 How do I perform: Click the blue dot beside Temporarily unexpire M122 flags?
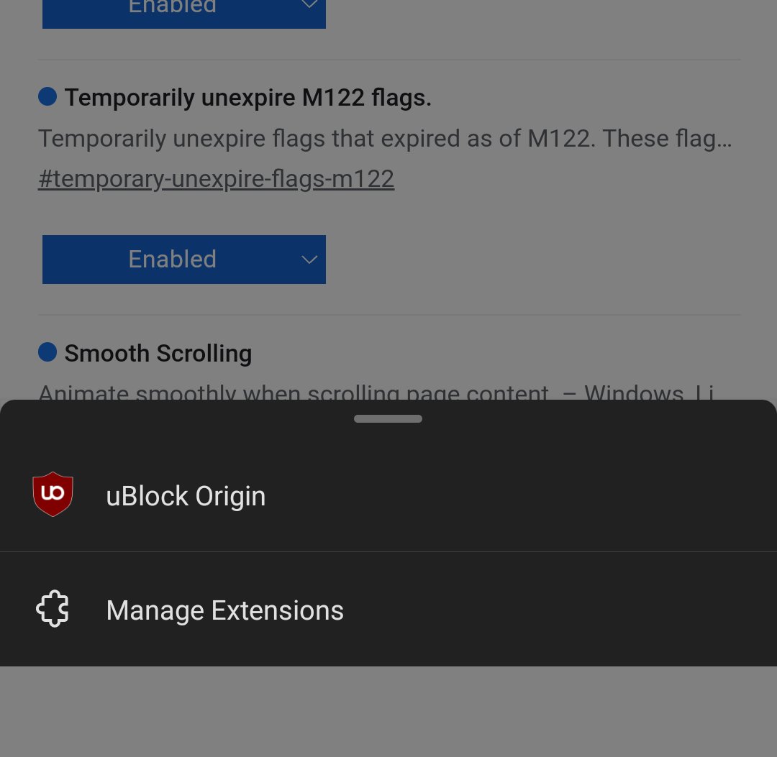(x=47, y=96)
